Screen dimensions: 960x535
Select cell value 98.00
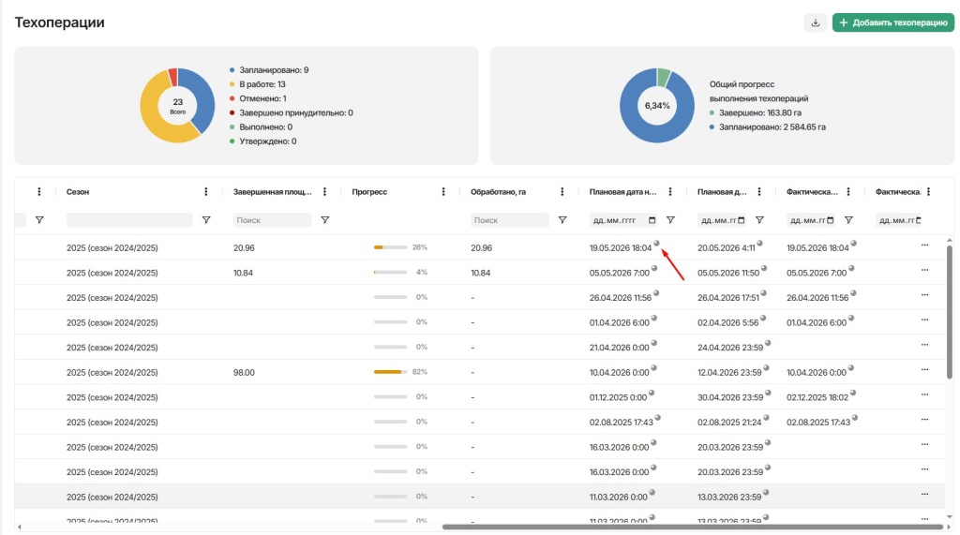(244, 372)
